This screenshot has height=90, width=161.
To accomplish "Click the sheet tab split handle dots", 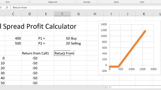I will click(106, 87).
